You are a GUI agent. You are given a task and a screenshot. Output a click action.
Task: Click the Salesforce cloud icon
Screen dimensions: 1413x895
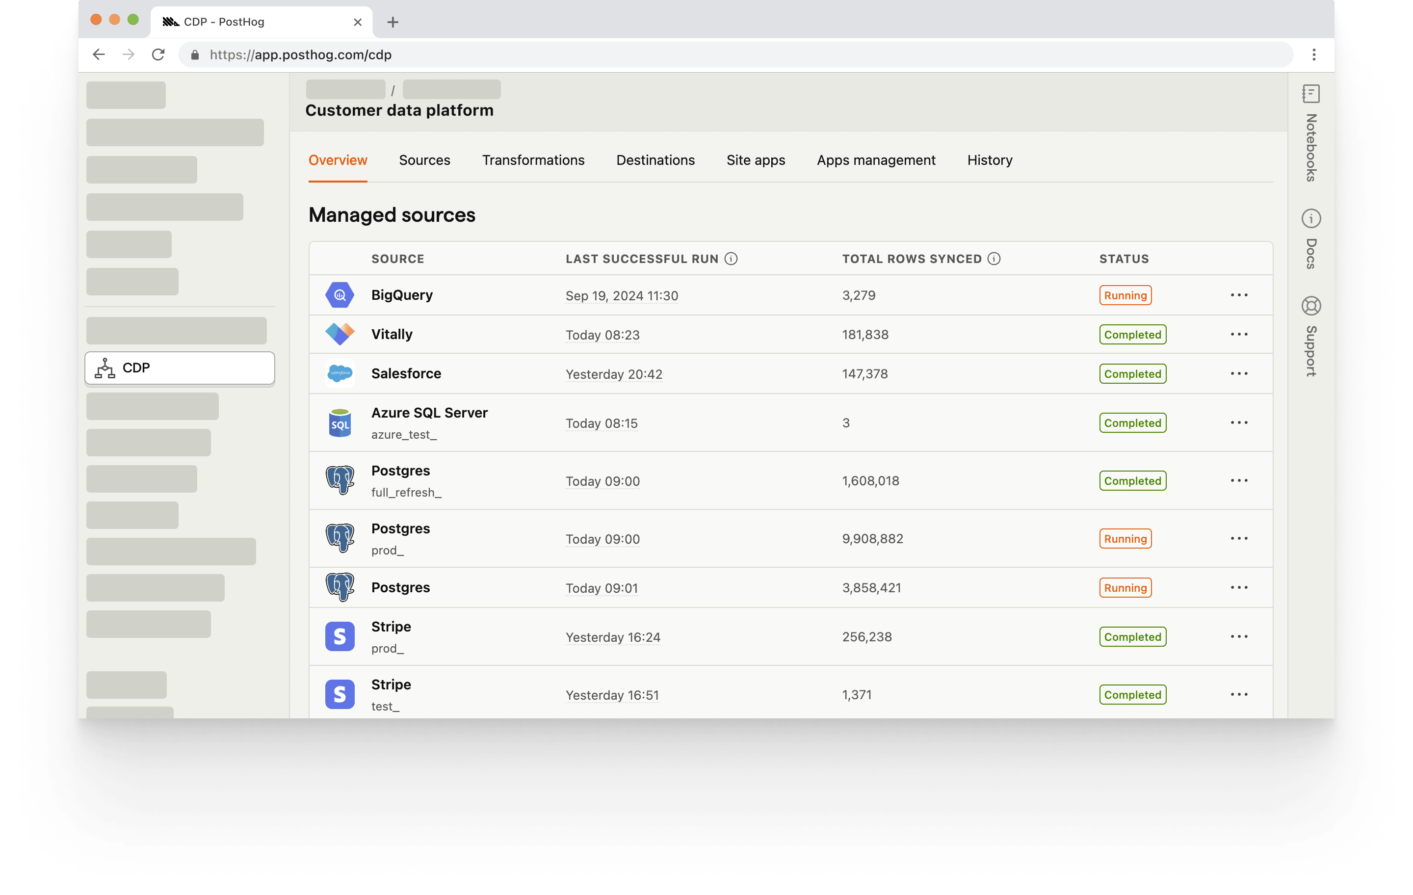(x=340, y=373)
